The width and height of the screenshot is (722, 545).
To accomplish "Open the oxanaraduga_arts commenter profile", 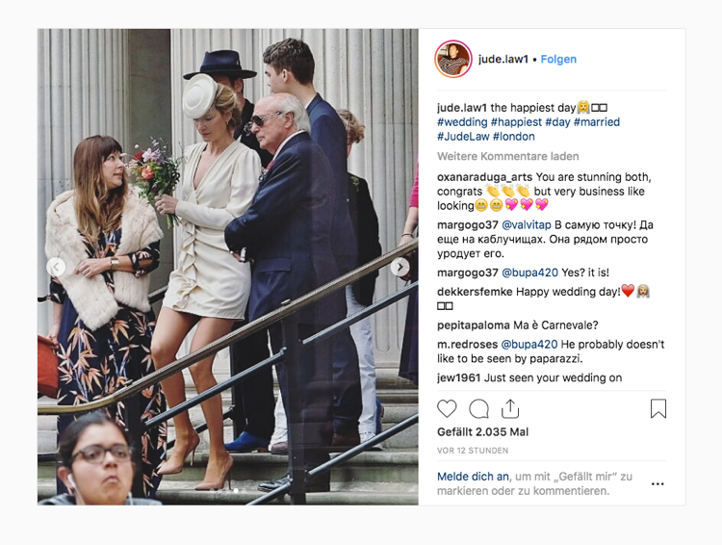I will click(484, 177).
